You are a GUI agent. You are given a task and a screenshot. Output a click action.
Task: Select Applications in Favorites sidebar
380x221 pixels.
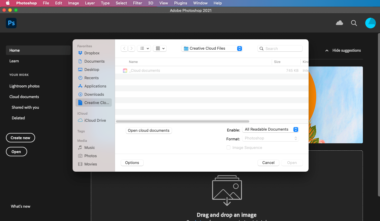tap(94, 86)
